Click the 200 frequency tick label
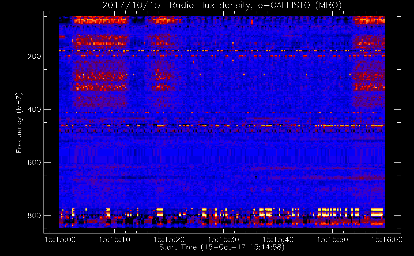The height and width of the screenshot is (256, 414). (x=34, y=56)
